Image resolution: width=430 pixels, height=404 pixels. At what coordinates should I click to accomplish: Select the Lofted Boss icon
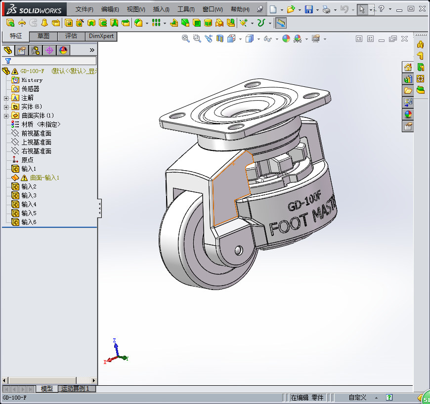tap(44, 23)
